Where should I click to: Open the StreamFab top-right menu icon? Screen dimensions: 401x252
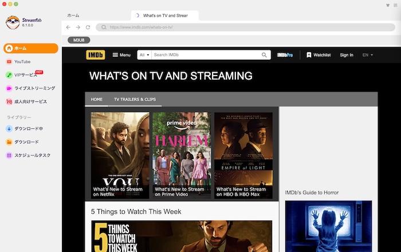point(395,5)
